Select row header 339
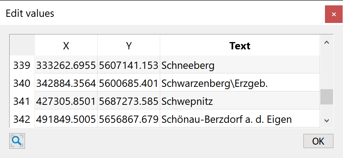The width and height of the screenshot is (343, 158). 22,65
